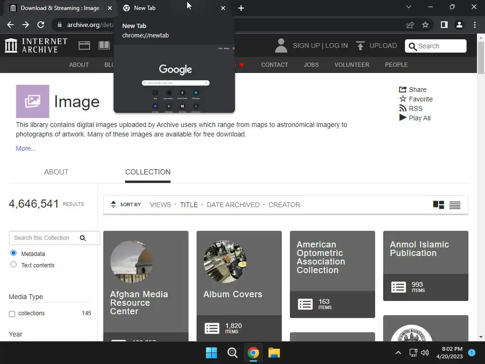Bookmark this tab with the star icon

pyautogui.click(x=425, y=25)
